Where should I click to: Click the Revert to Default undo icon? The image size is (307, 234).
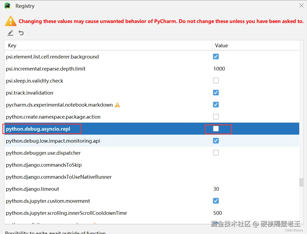21,33
